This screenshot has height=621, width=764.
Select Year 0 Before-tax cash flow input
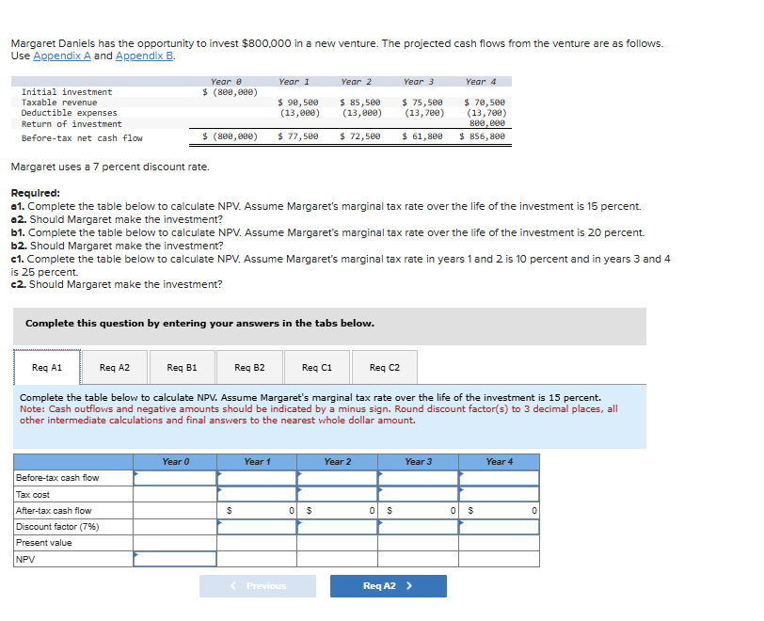click(x=175, y=478)
